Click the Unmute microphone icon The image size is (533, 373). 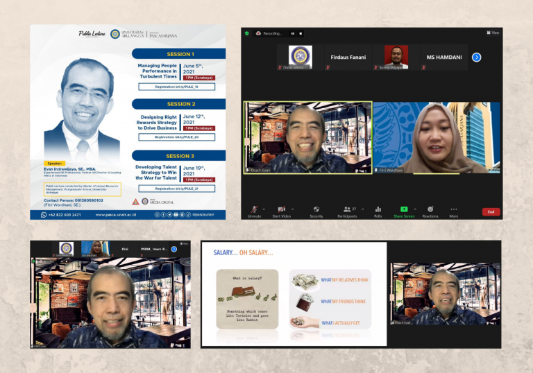click(254, 209)
